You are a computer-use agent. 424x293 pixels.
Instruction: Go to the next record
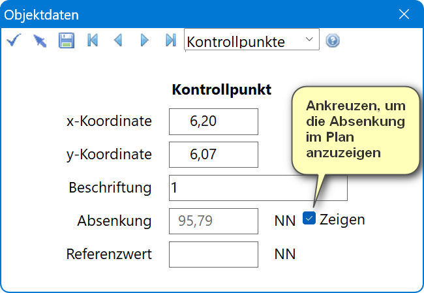click(145, 40)
